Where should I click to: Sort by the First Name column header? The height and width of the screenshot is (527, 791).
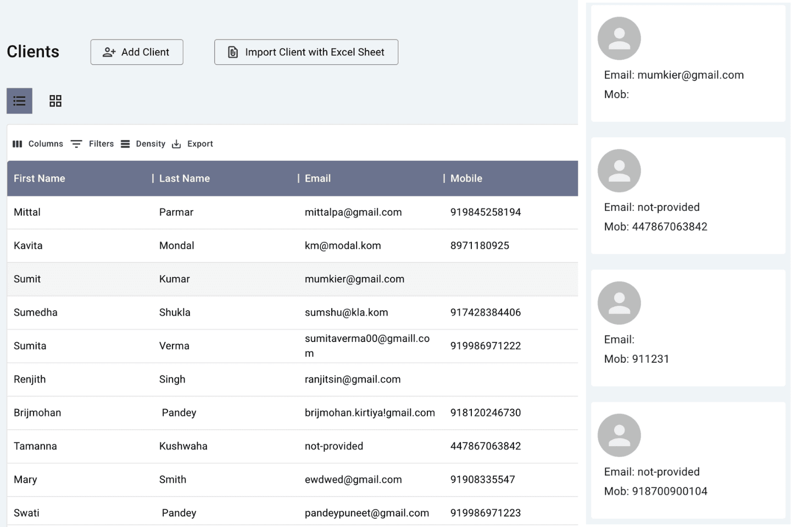coord(40,178)
